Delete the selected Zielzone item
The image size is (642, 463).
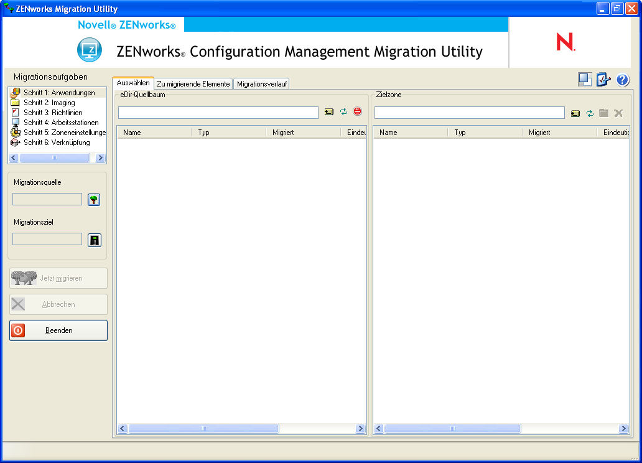pyautogui.click(x=618, y=112)
